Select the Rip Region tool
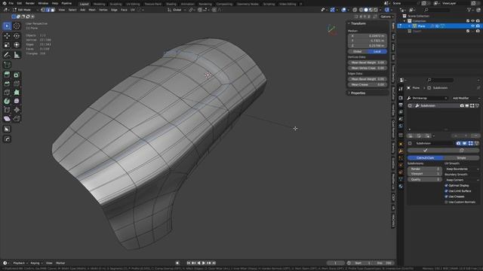Viewport: 483px width, 271px height. (17, 119)
